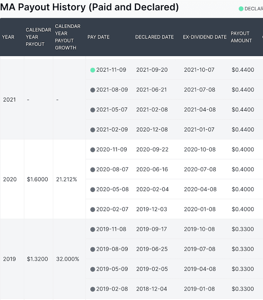Click the green Declared legend dot
Viewport: 263px width, 300px height.
click(x=241, y=9)
